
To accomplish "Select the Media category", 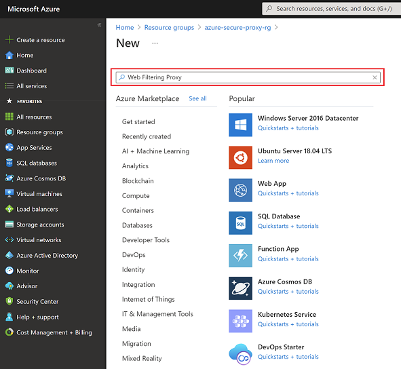I will (x=131, y=328).
